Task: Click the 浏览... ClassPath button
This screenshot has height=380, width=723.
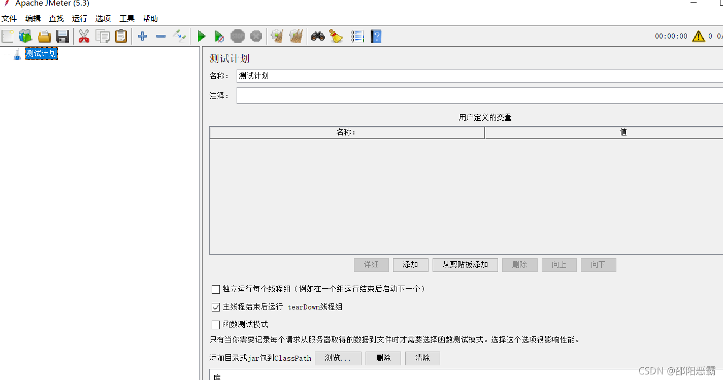Action: [x=338, y=358]
